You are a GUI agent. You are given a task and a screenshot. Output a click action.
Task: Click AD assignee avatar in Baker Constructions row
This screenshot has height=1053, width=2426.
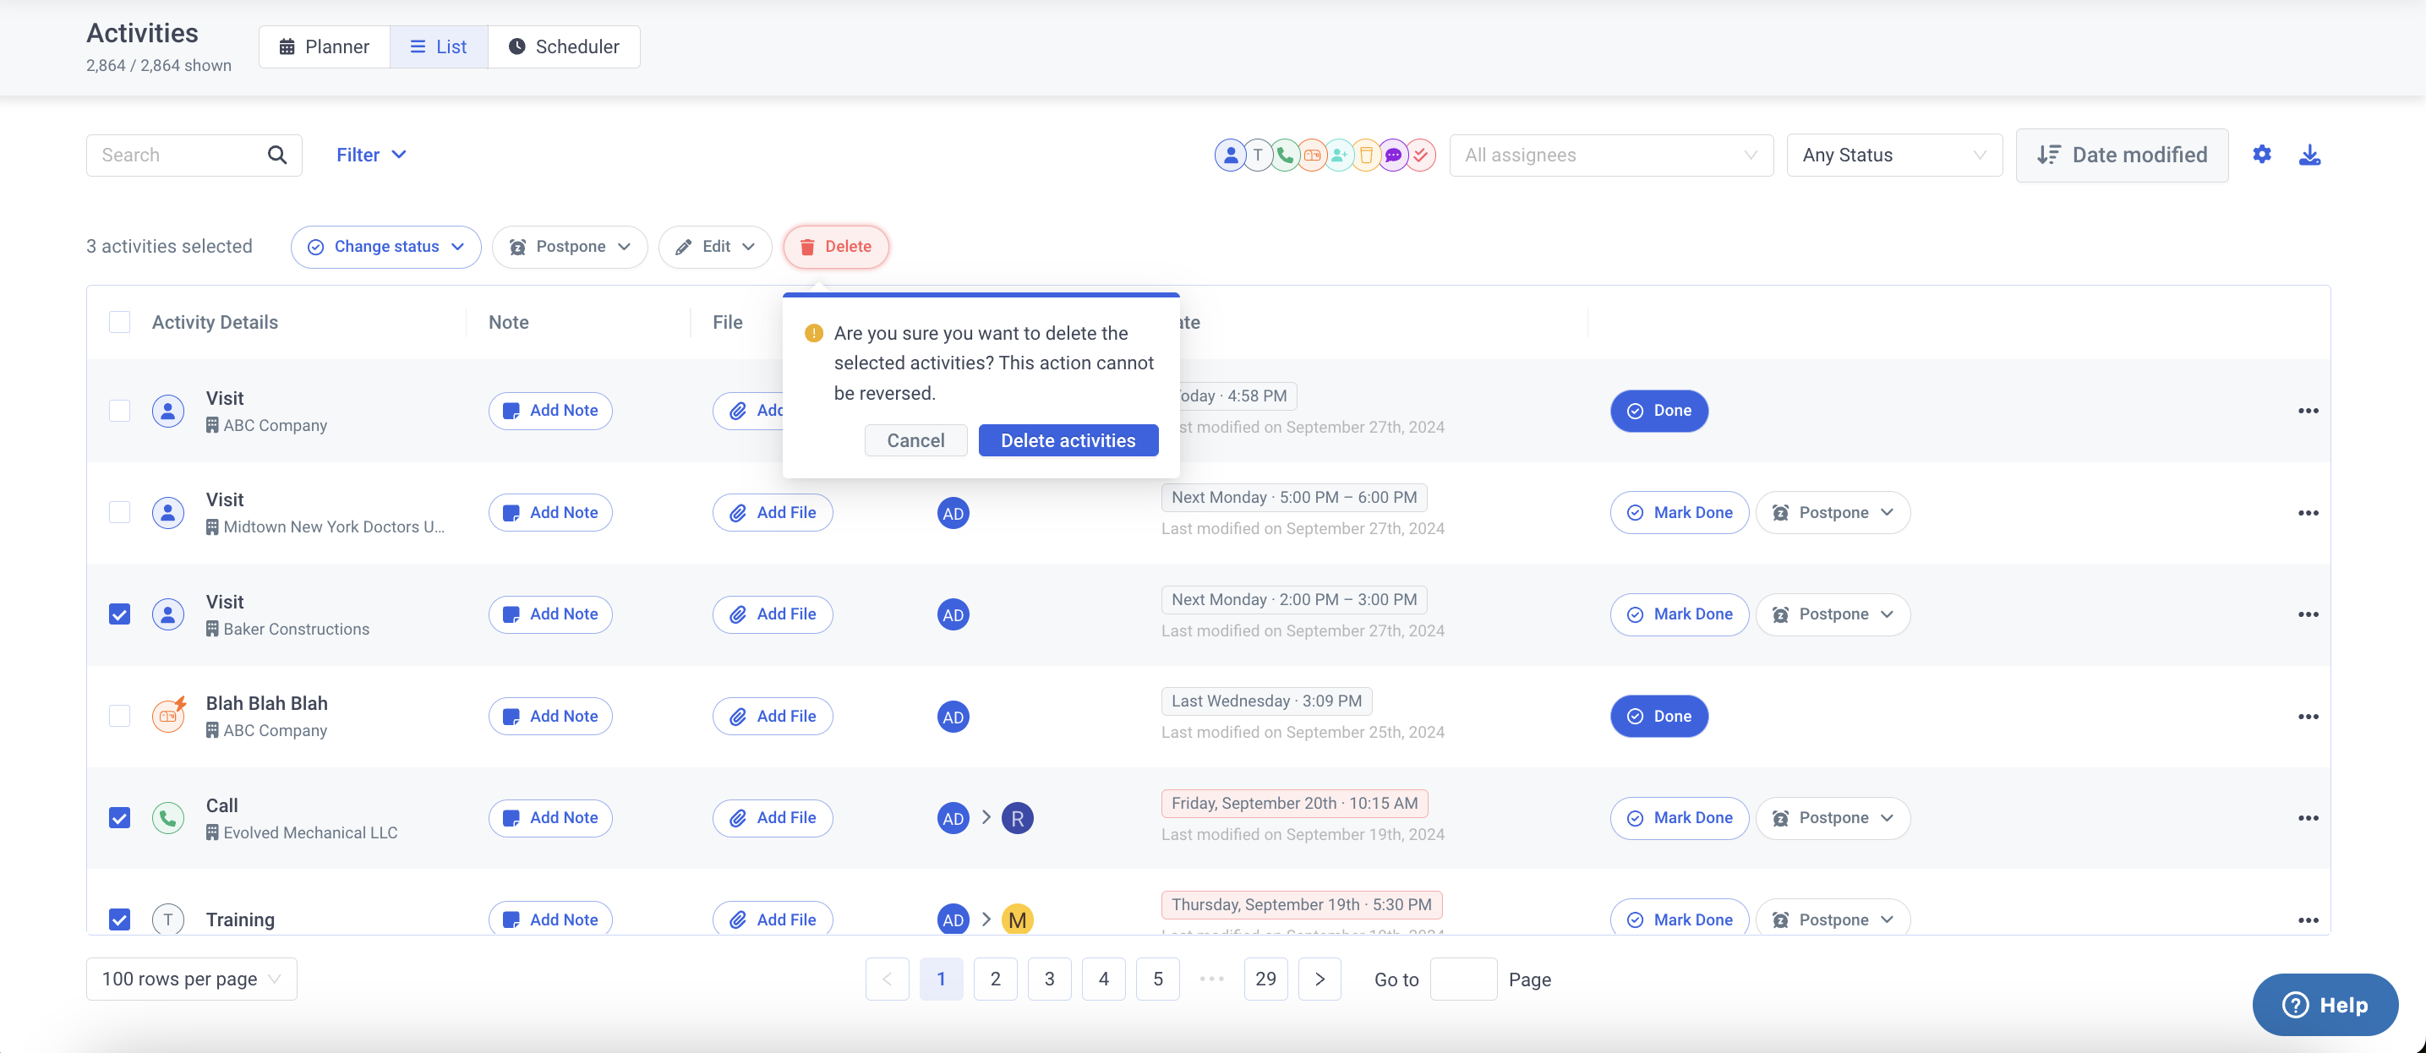coord(953,614)
